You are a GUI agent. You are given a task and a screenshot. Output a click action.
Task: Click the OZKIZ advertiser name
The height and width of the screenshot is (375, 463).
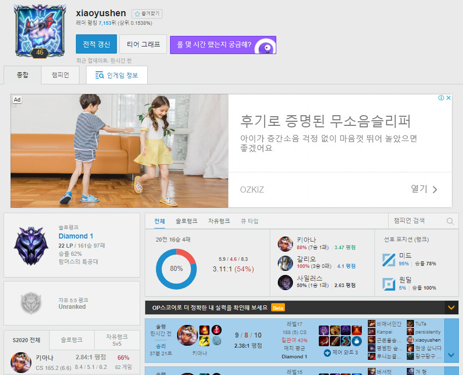tap(252, 190)
